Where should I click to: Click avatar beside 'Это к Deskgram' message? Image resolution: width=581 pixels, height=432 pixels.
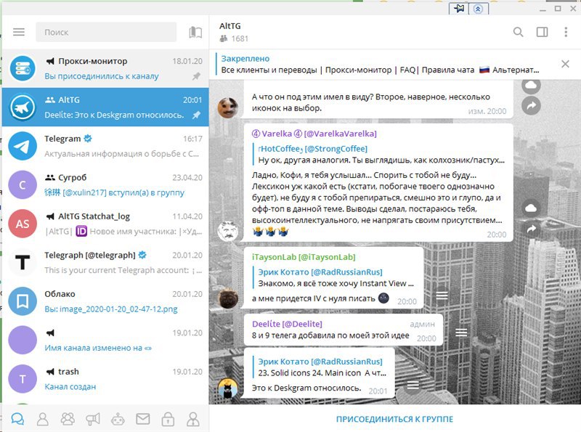click(x=227, y=388)
